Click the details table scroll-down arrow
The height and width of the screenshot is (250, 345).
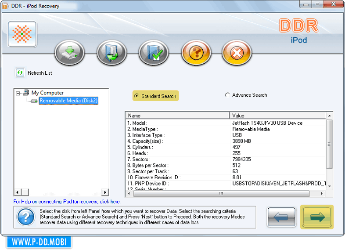[x=329, y=186]
